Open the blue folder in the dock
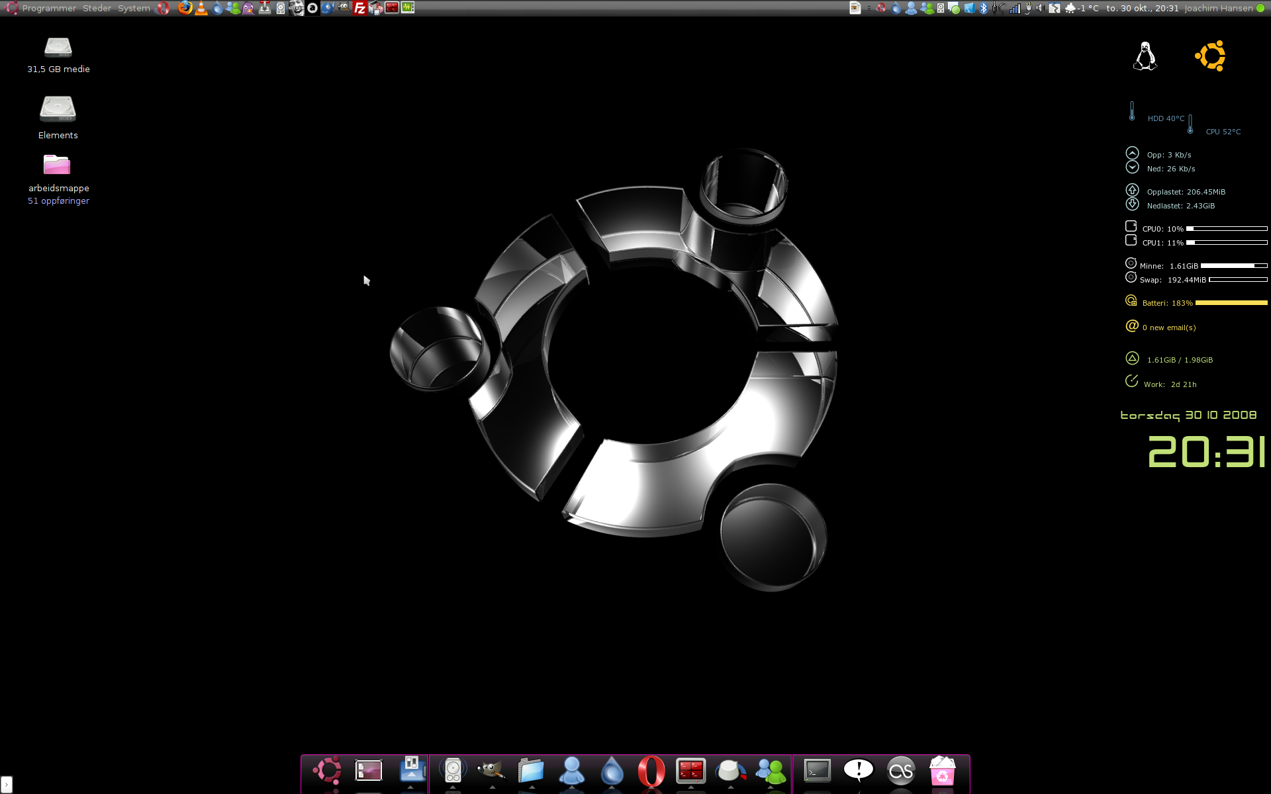The width and height of the screenshot is (1271, 794). tap(531, 771)
